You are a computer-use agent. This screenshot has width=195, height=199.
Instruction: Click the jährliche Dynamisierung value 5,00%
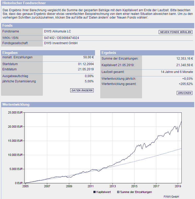tap(89, 81)
